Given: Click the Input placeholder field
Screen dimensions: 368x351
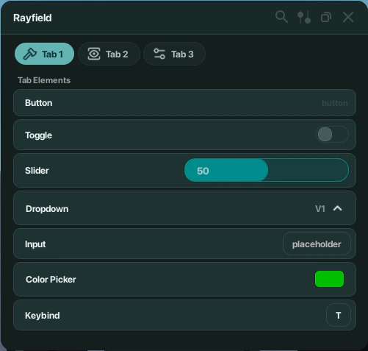Looking at the screenshot, I should point(317,244).
